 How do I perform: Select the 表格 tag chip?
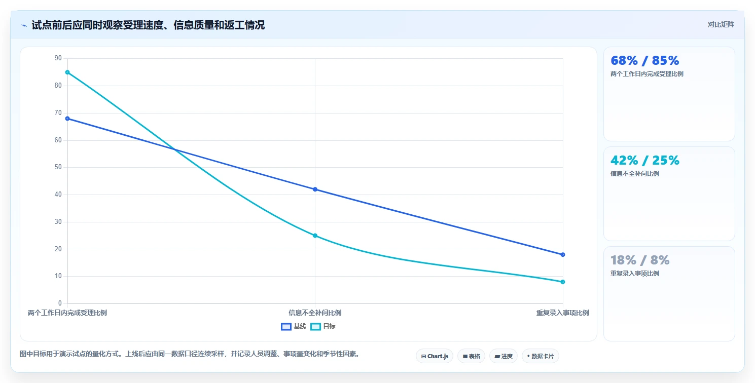click(472, 356)
